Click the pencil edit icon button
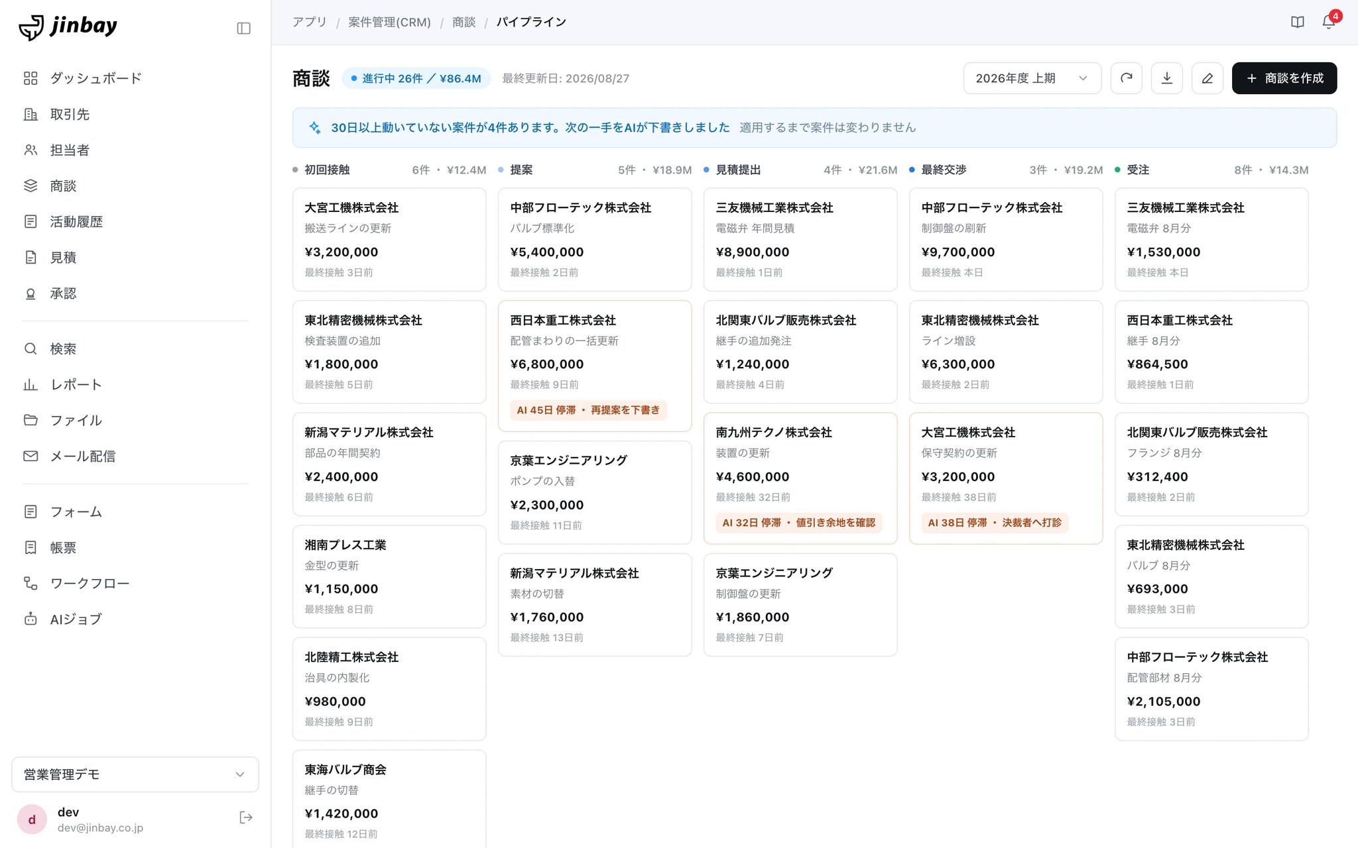 pos(1207,78)
